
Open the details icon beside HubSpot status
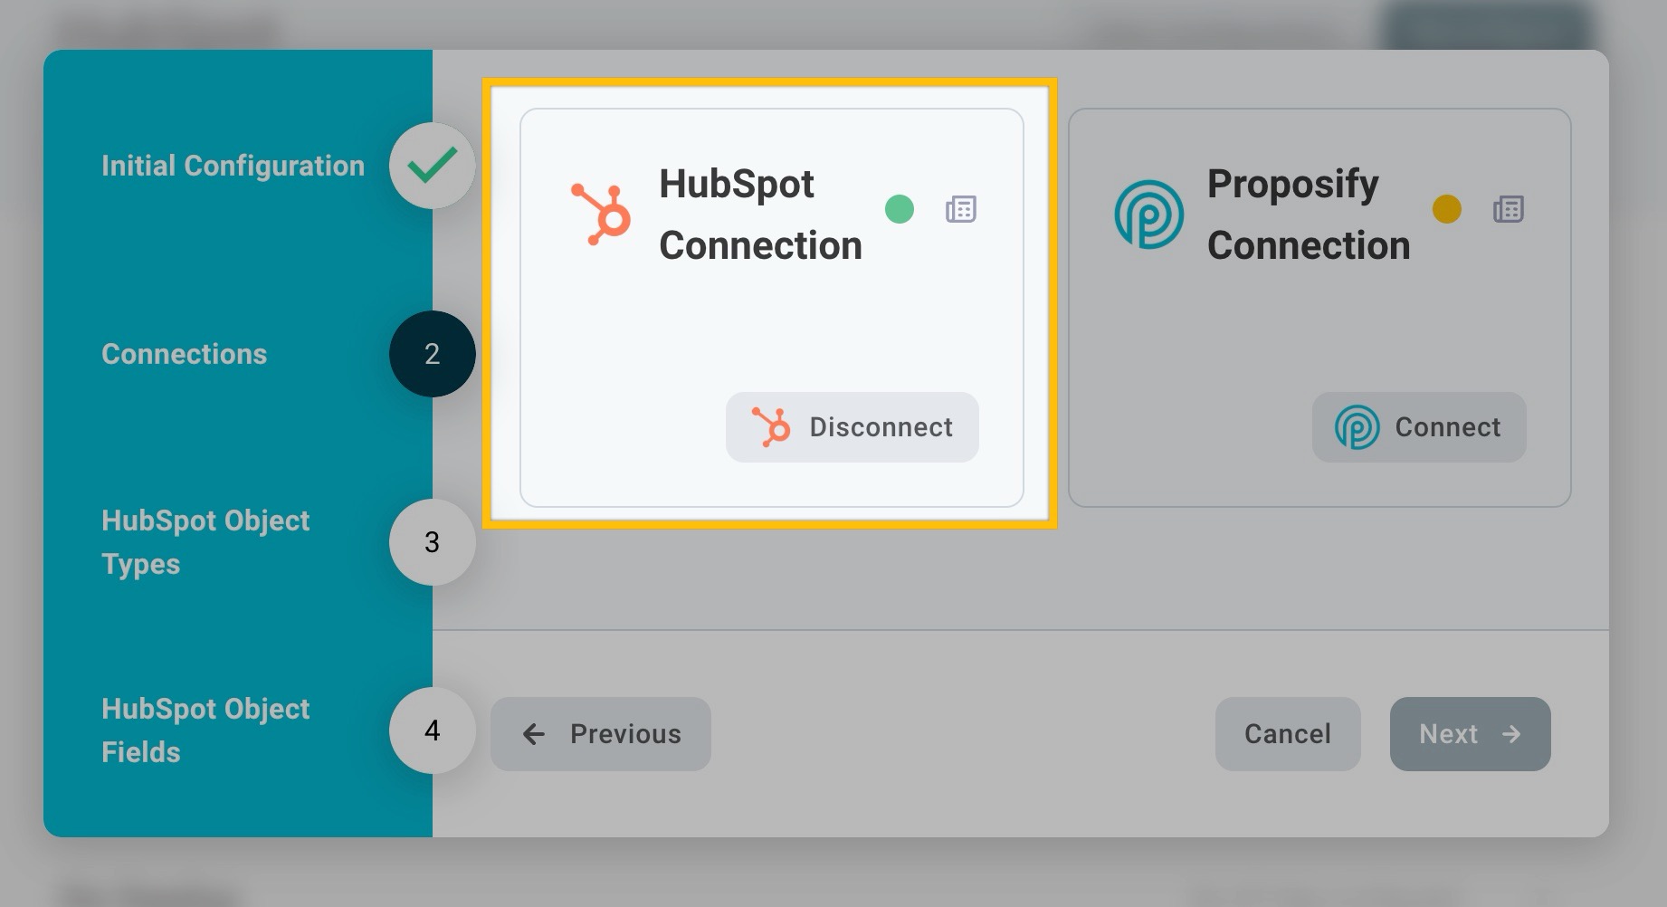(x=959, y=209)
